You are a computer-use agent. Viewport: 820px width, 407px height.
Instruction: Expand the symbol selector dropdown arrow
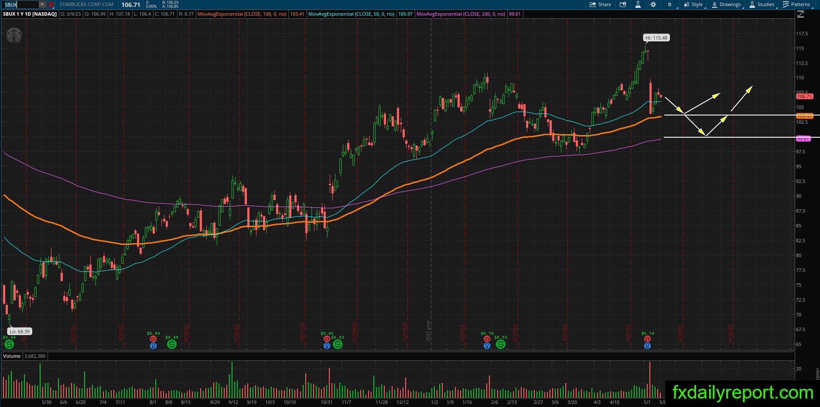click(x=42, y=4)
